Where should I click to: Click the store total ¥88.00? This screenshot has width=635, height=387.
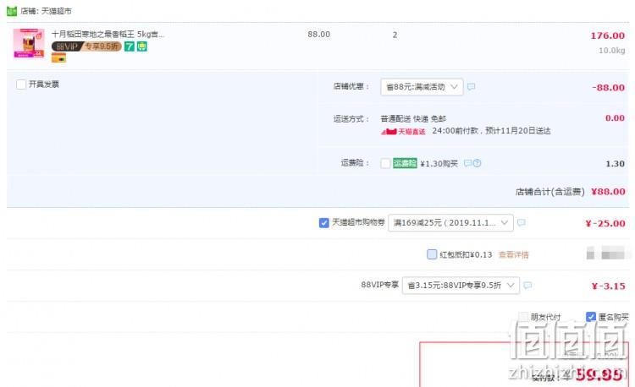click(608, 192)
